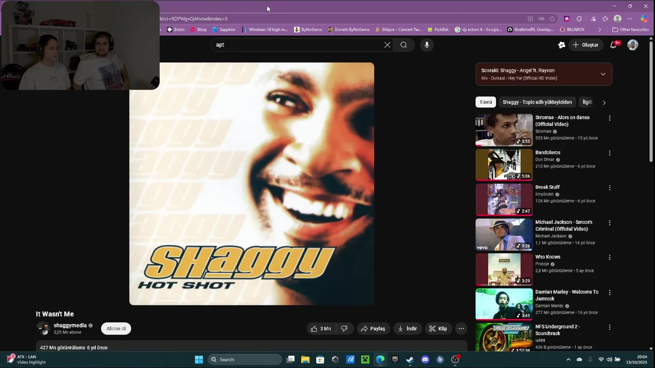Open the Botrix bookmark

[x=176, y=30]
